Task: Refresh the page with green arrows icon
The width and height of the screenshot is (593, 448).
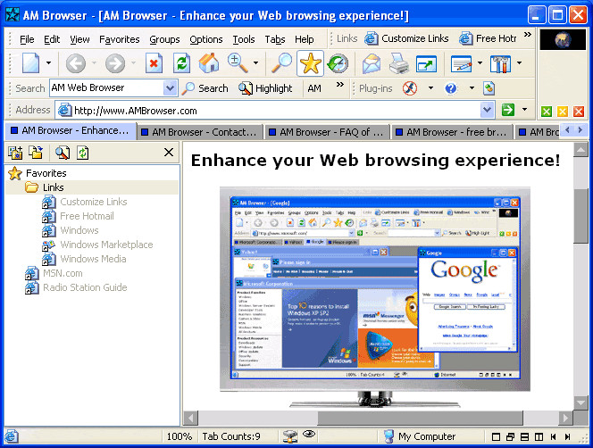Action: [x=181, y=63]
